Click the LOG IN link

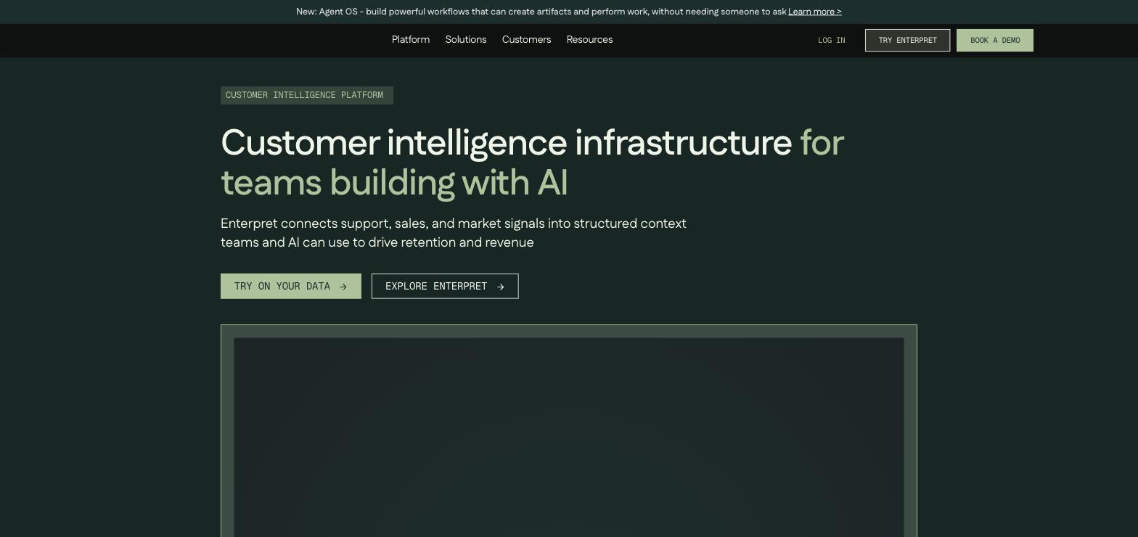pyautogui.click(x=831, y=41)
